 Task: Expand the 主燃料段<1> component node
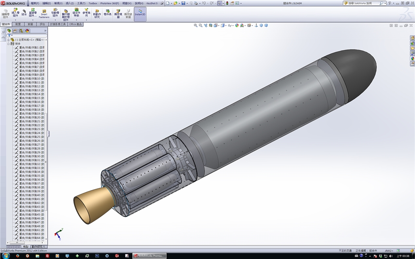8,40
